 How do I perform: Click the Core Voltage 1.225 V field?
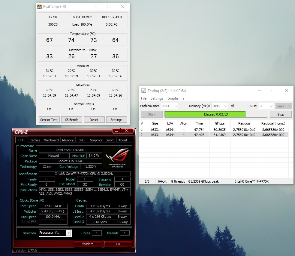click(91, 166)
